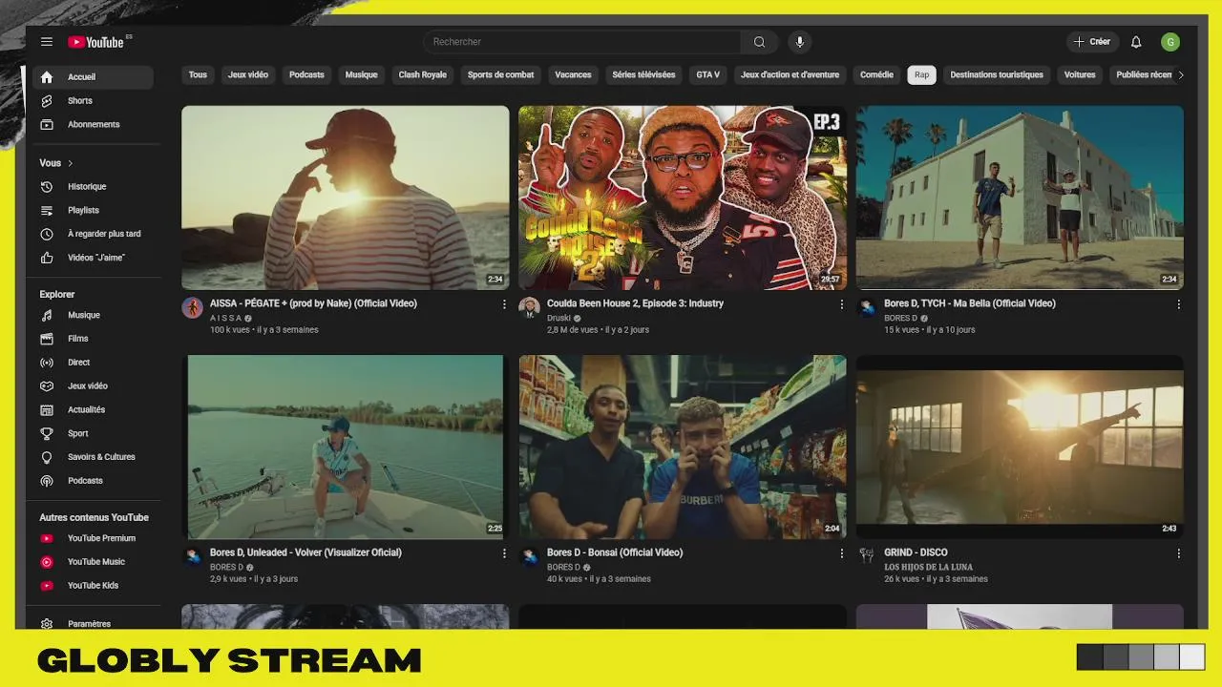The height and width of the screenshot is (687, 1222).
Task: Open options for Volver visualizer video
Action: click(504, 553)
